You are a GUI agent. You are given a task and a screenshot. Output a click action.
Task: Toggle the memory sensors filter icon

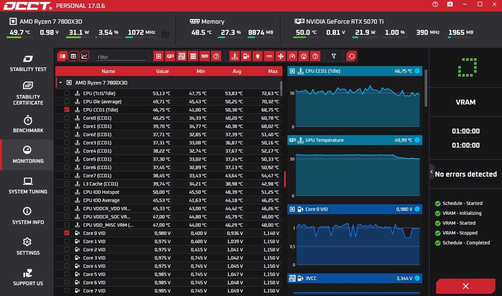(x=205, y=56)
